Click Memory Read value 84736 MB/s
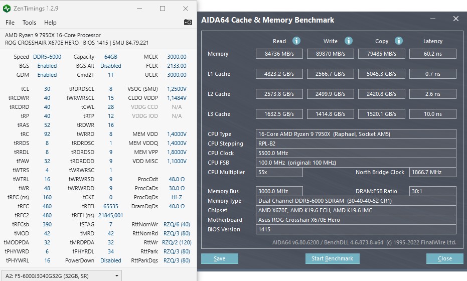Screen dimensions: 467x281 coord(279,54)
